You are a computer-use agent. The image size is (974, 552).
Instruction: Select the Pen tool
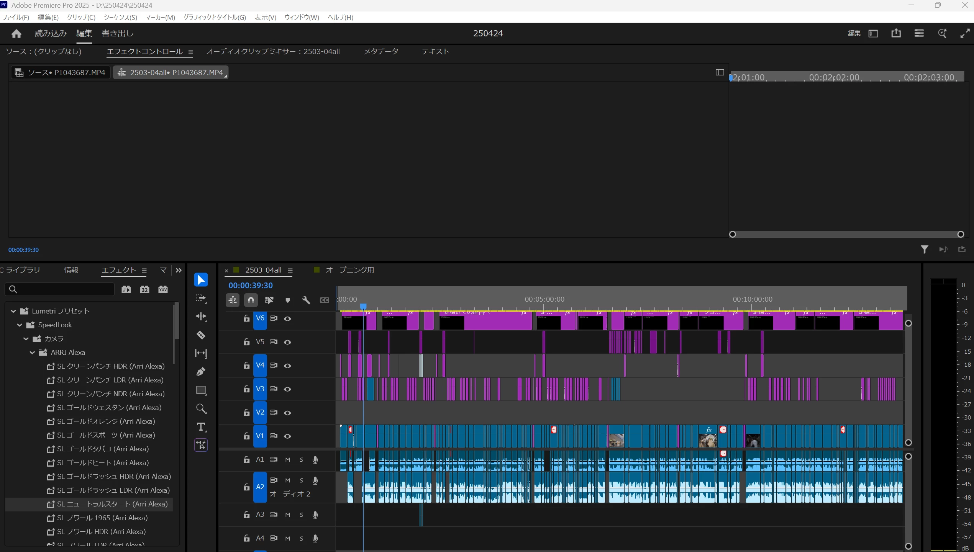pyautogui.click(x=201, y=371)
